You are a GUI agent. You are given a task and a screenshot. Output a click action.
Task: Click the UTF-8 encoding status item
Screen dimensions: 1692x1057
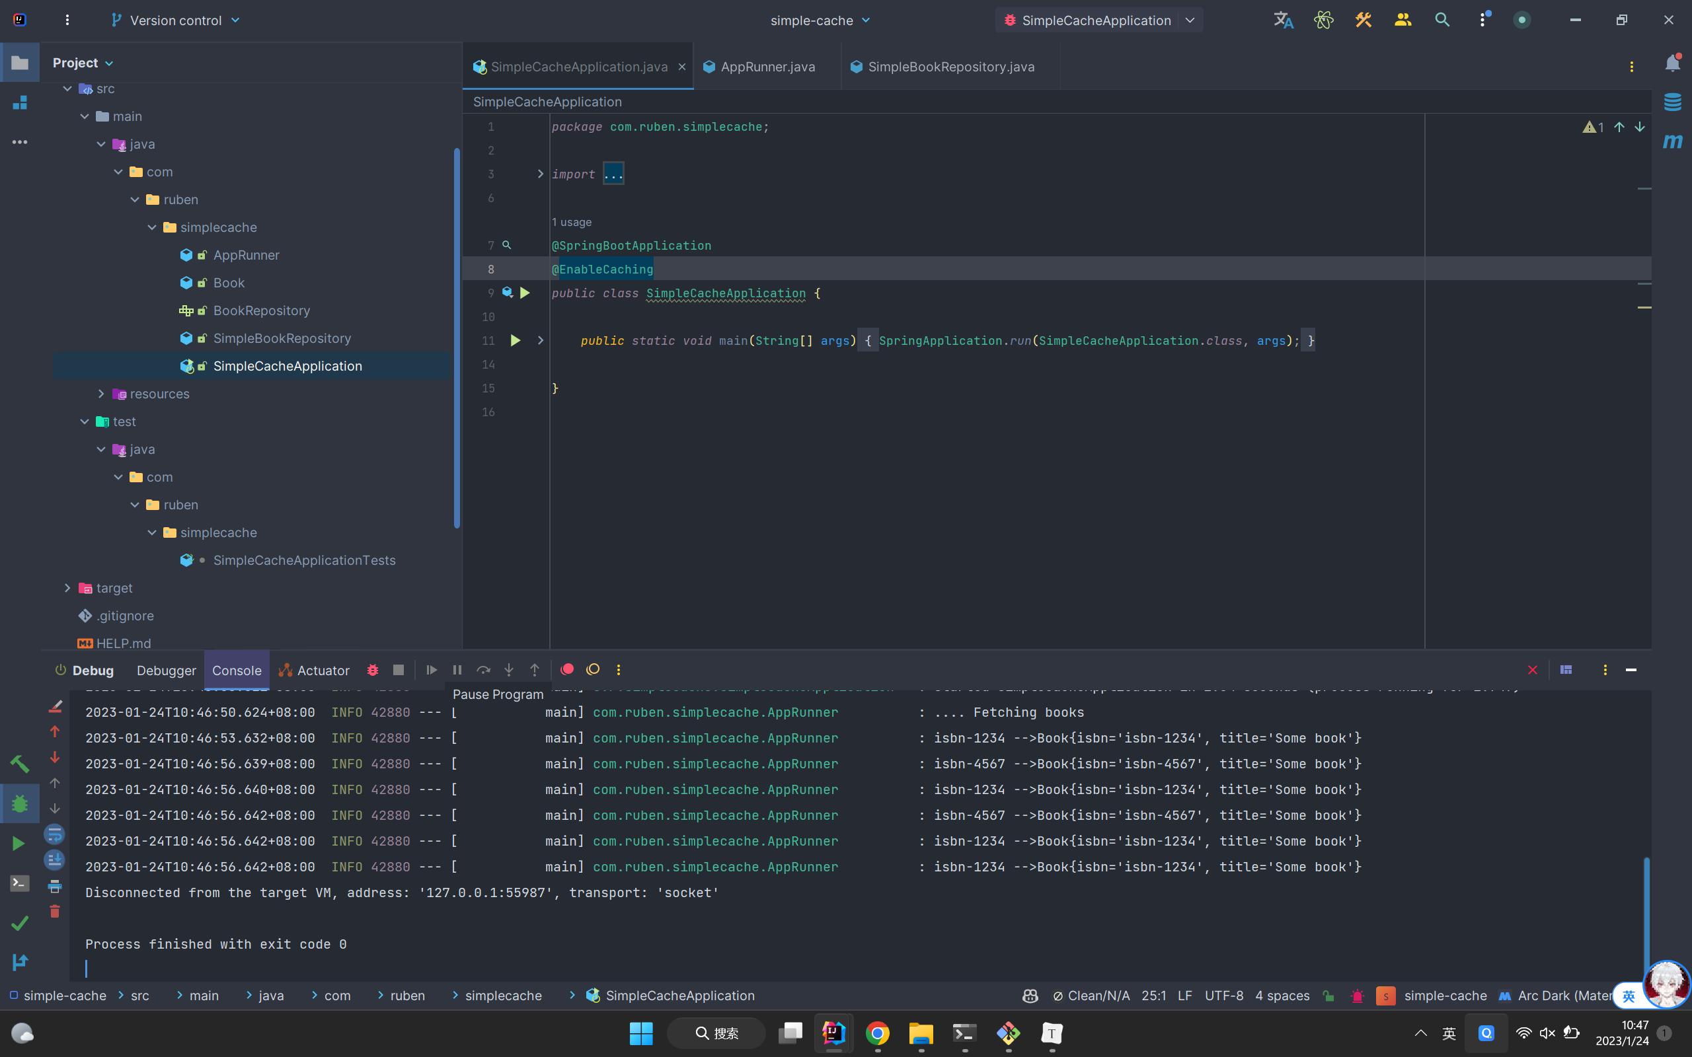tap(1223, 996)
